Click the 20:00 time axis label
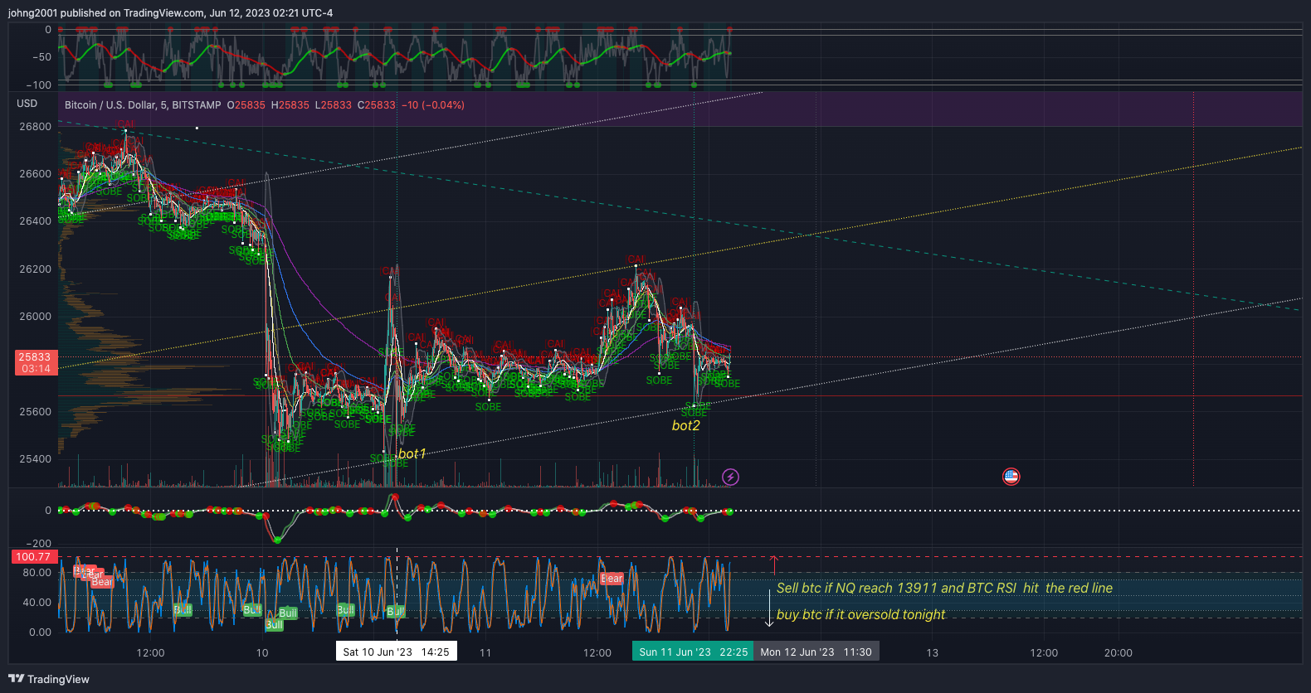The height and width of the screenshot is (693, 1311). click(x=1118, y=652)
